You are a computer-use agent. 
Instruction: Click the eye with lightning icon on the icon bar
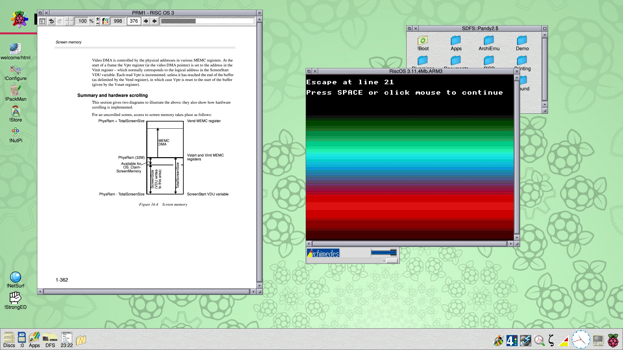[x=526, y=341]
